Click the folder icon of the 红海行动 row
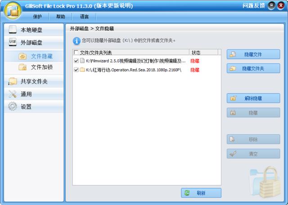 [x=82, y=70]
